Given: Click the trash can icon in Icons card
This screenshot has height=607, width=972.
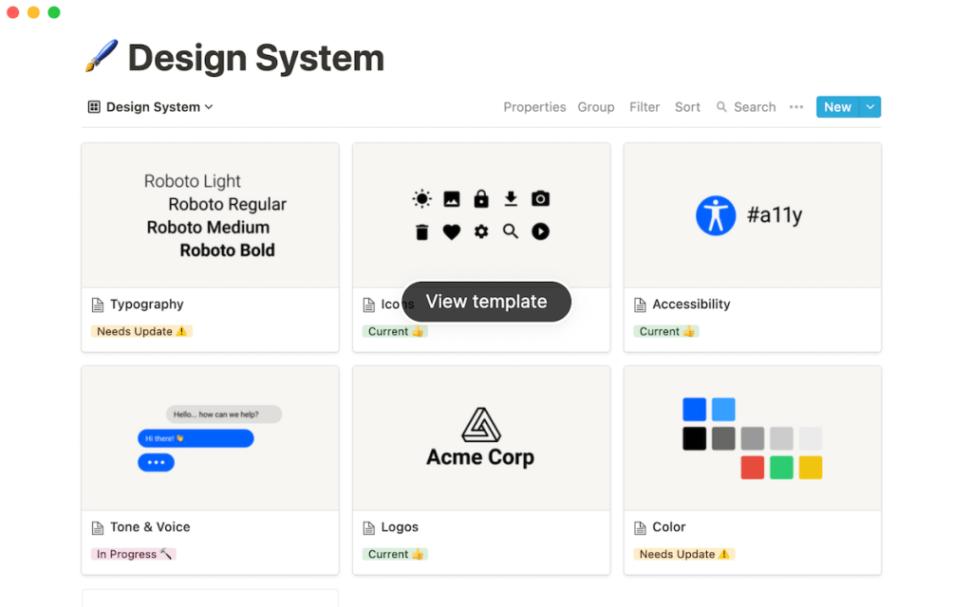Looking at the screenshot, I should (x=422, y=231).
